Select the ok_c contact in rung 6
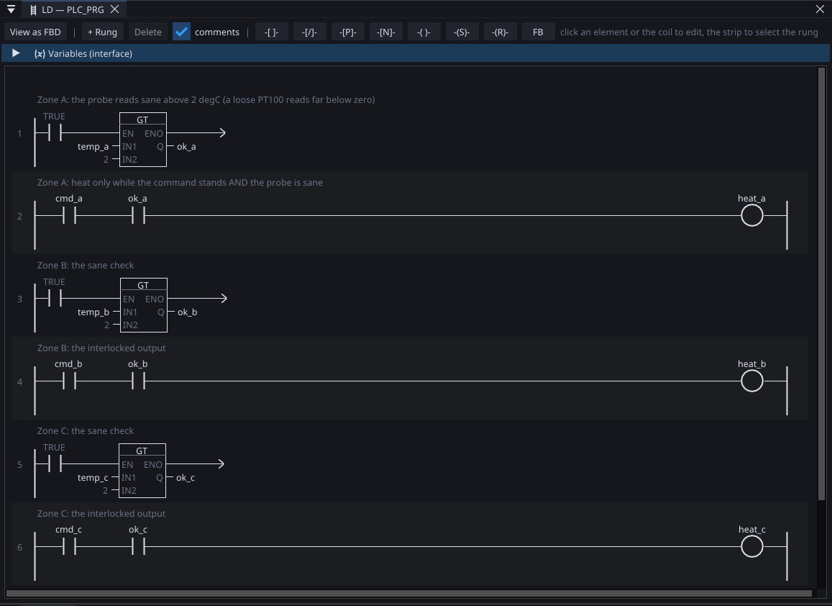Viewport: 832px width, 606px height. pyautogui.click(x=138, y=546)
